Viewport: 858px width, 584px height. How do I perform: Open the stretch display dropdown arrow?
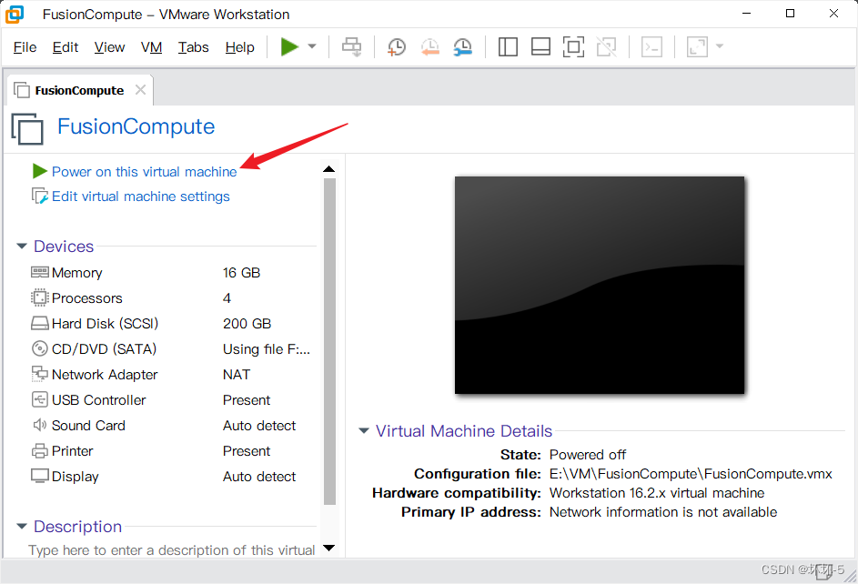[x=720, y=47]
